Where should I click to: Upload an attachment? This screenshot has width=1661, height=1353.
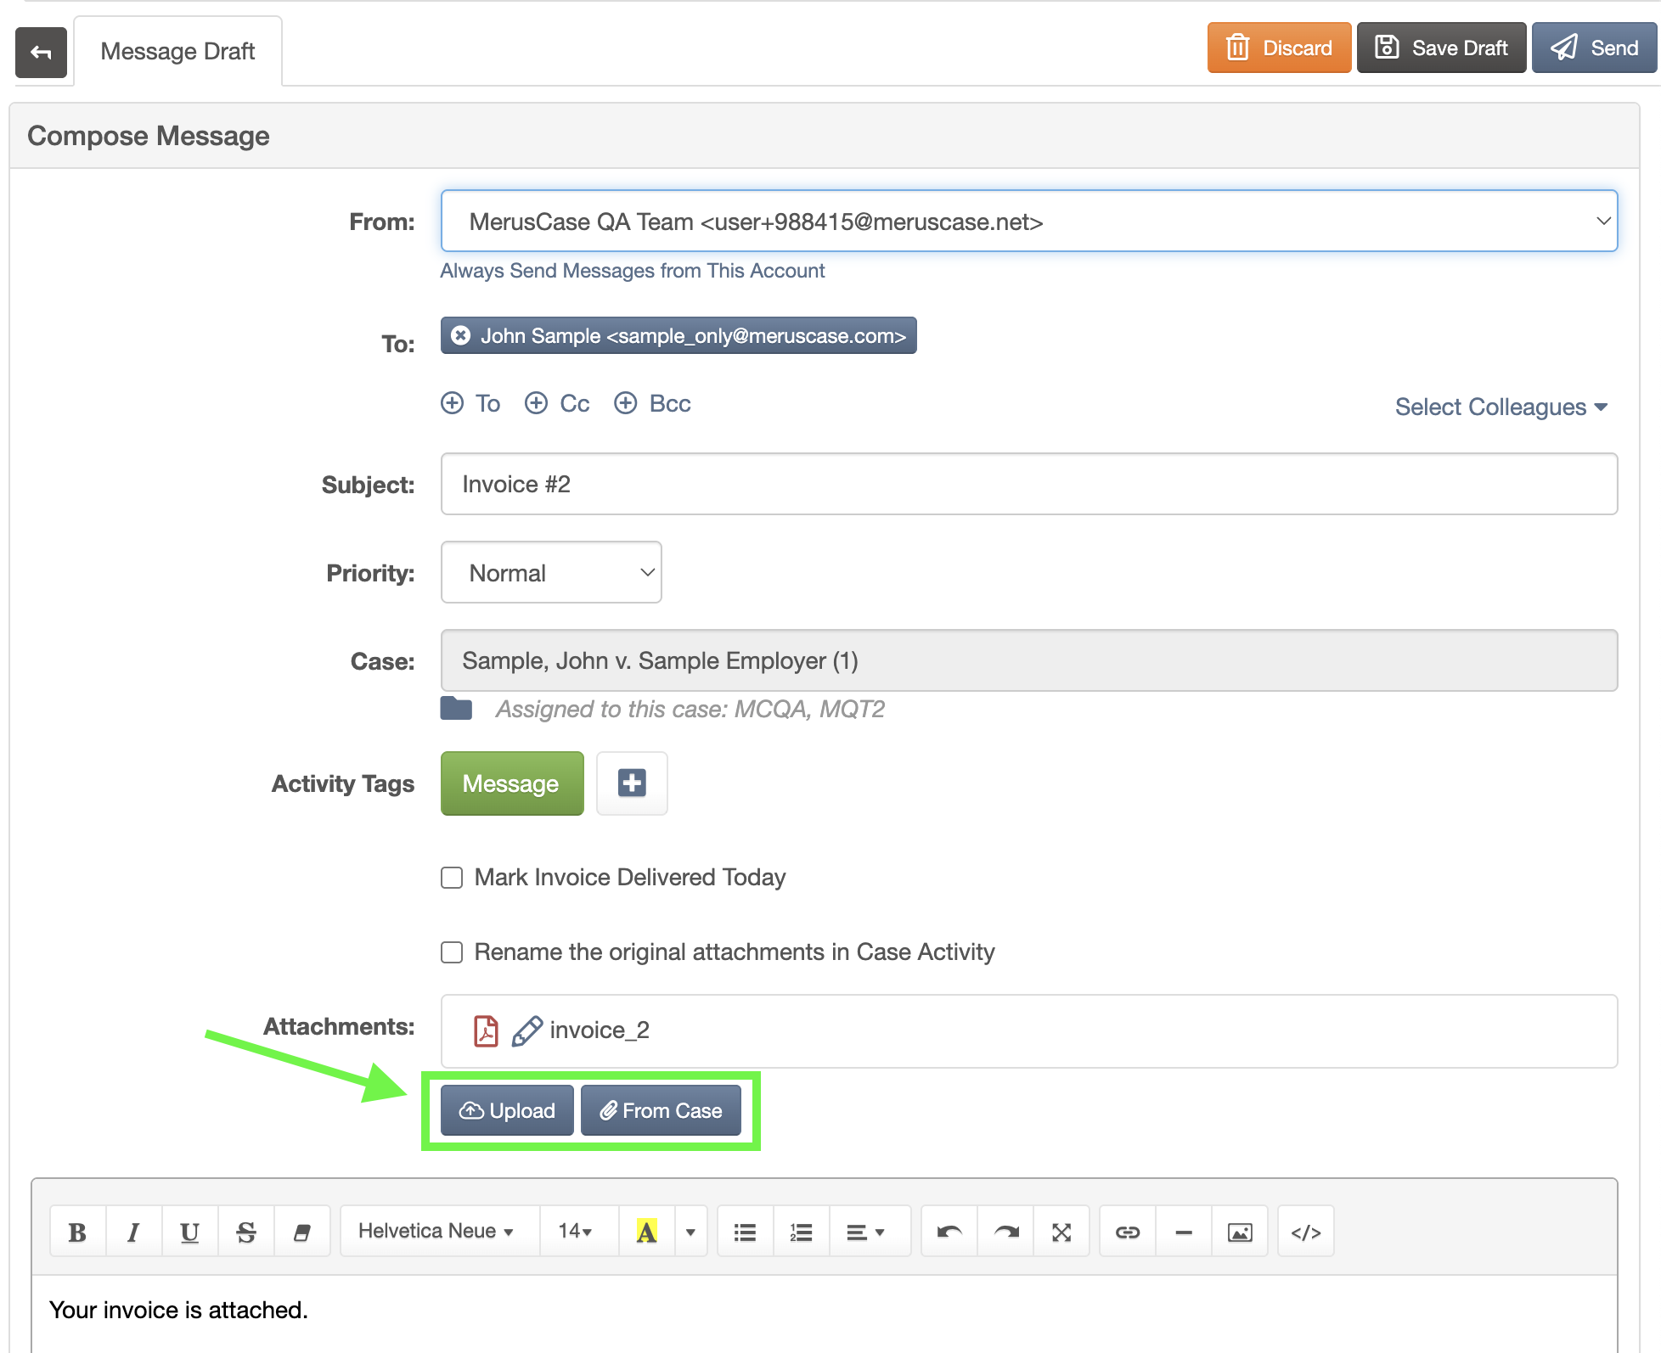pyautogui.click(x=507, y=1110)
